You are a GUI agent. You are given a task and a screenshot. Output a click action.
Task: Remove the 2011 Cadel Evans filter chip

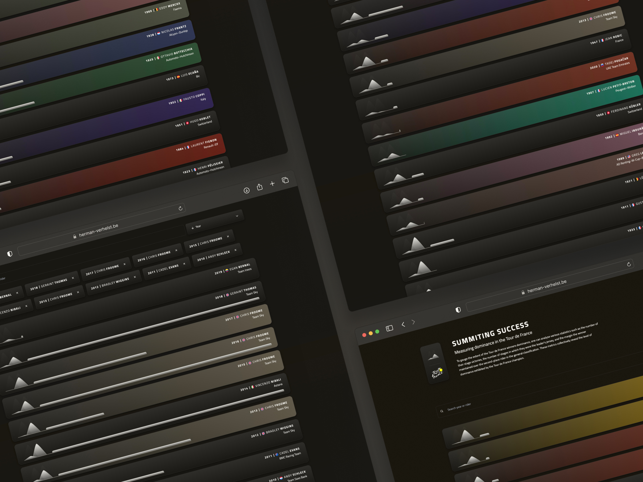pyautogui.click(x=184, y=264)
